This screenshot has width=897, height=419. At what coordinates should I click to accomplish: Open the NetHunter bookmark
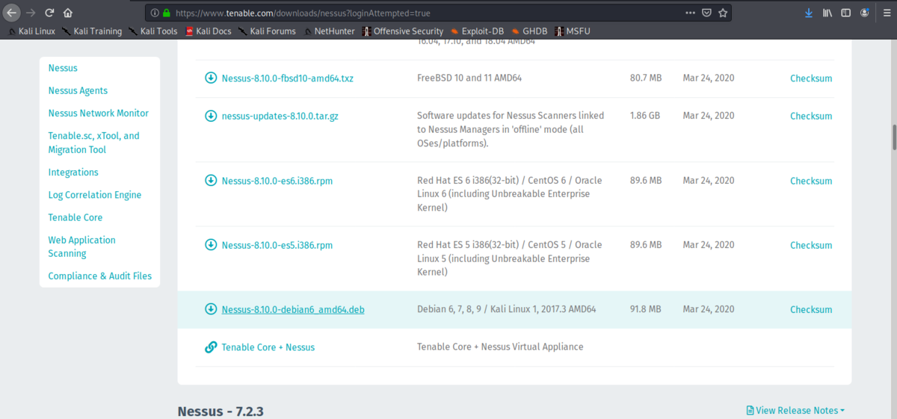(330, 31)
